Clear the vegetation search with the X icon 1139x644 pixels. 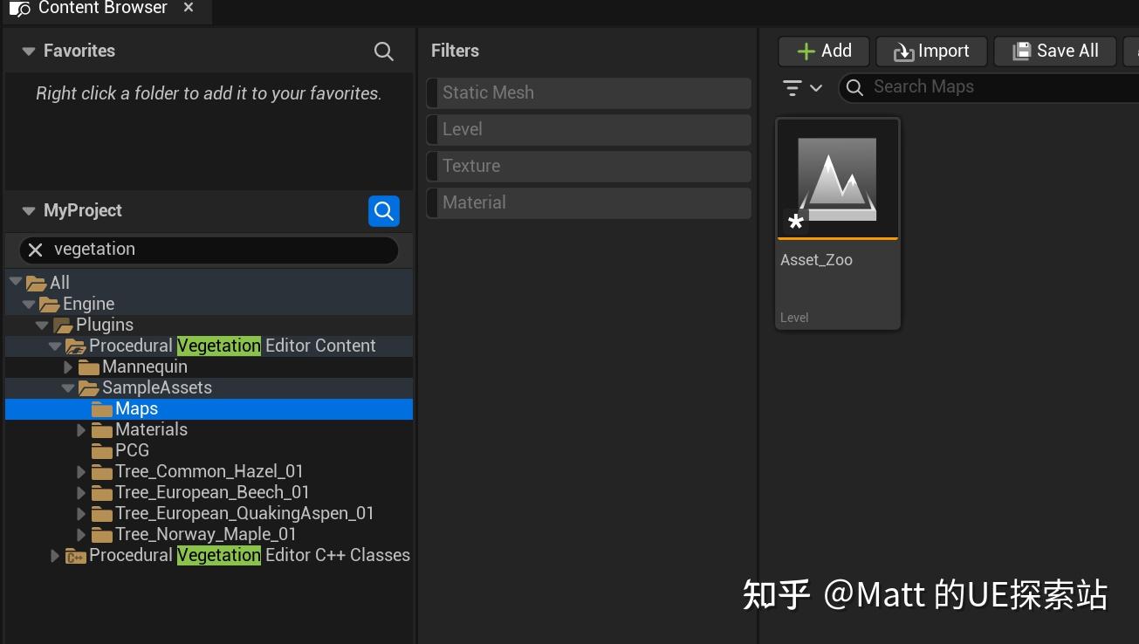coord(34,250)
